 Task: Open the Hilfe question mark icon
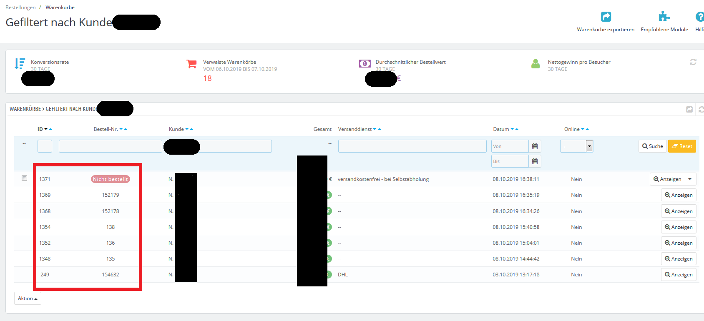tap(700, 17)
